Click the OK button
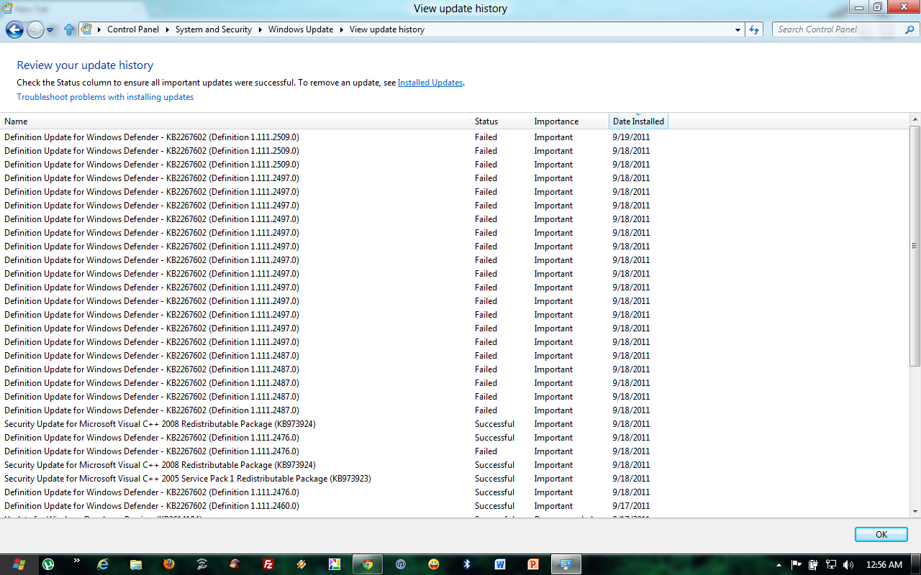 point(881,534)
